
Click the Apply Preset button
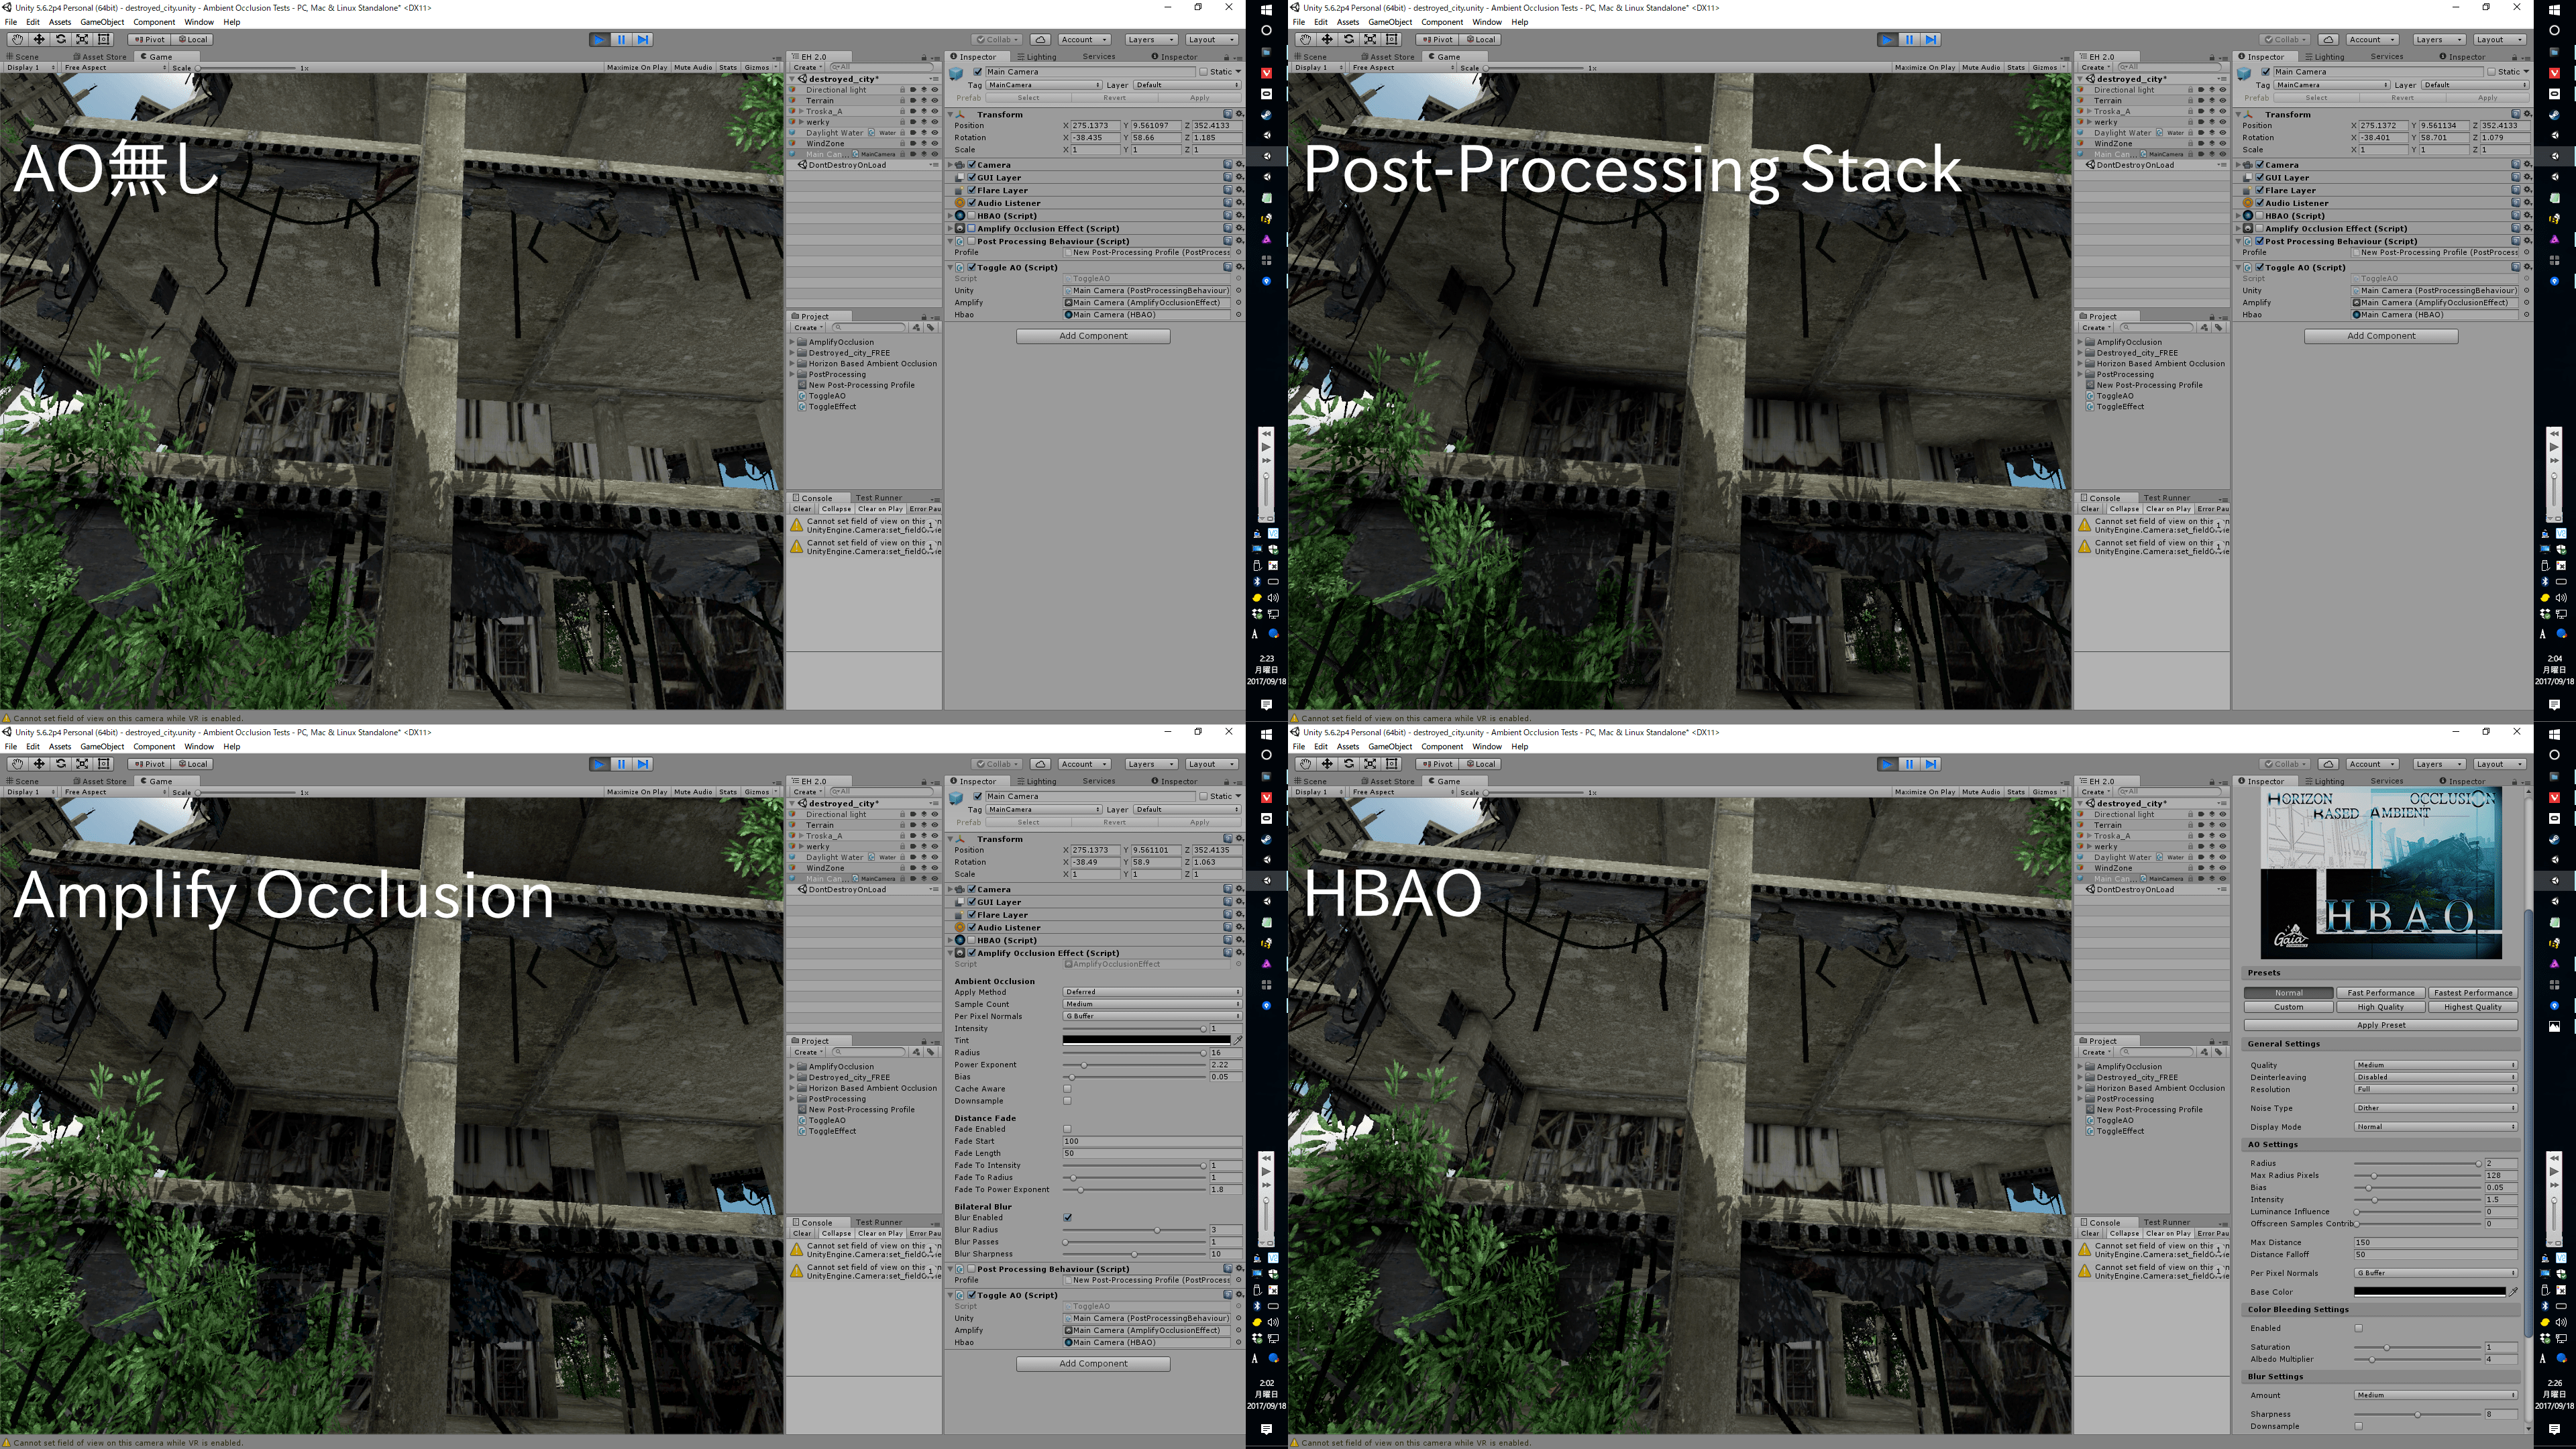coord(2380,1025)
